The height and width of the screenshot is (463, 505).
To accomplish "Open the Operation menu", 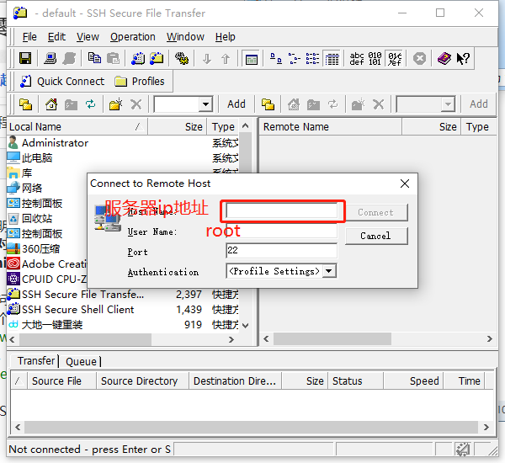I will pos(133,37).
